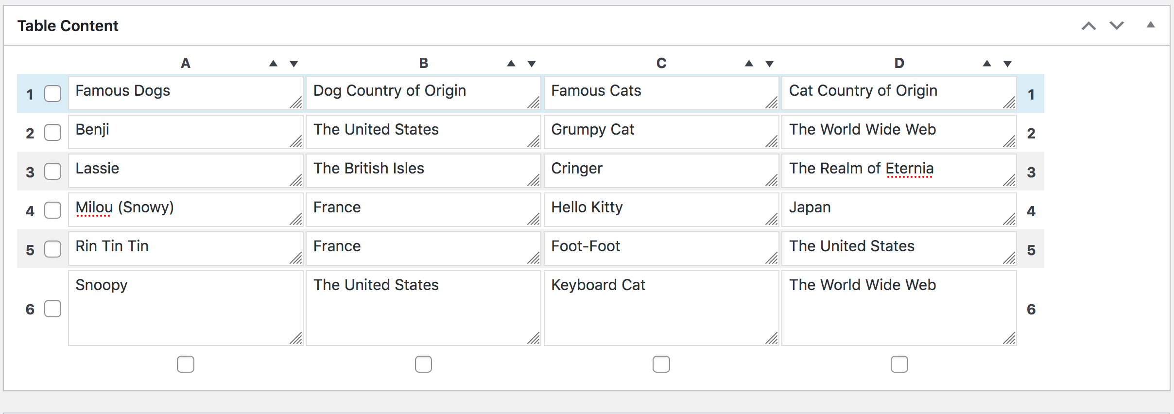Toggle the column D selection checkbox

pos(899,364)
